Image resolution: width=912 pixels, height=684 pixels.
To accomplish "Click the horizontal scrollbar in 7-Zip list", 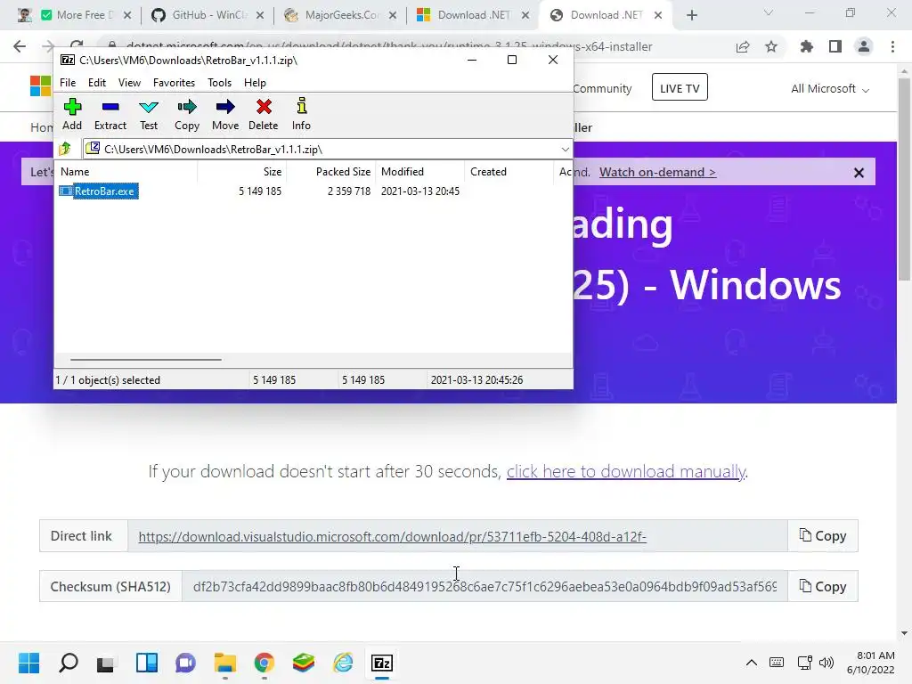I will tap(145, 360).
